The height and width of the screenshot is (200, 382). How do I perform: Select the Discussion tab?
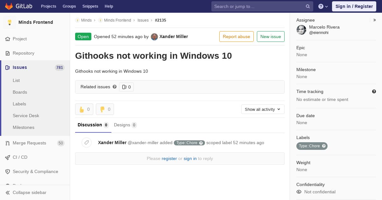(x=93, y=125)
